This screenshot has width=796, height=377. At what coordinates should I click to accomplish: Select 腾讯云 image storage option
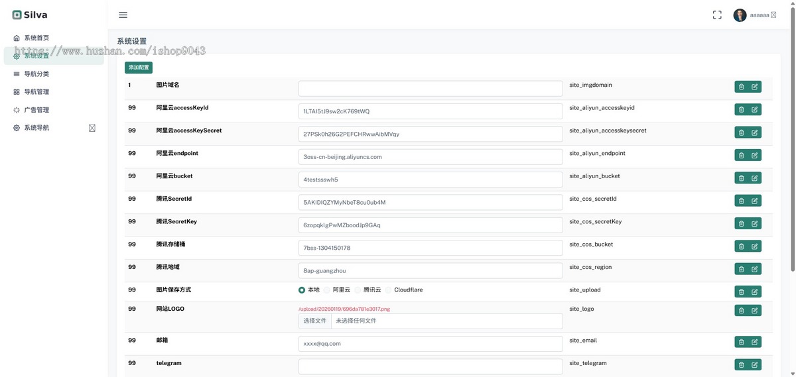[358, 290]
